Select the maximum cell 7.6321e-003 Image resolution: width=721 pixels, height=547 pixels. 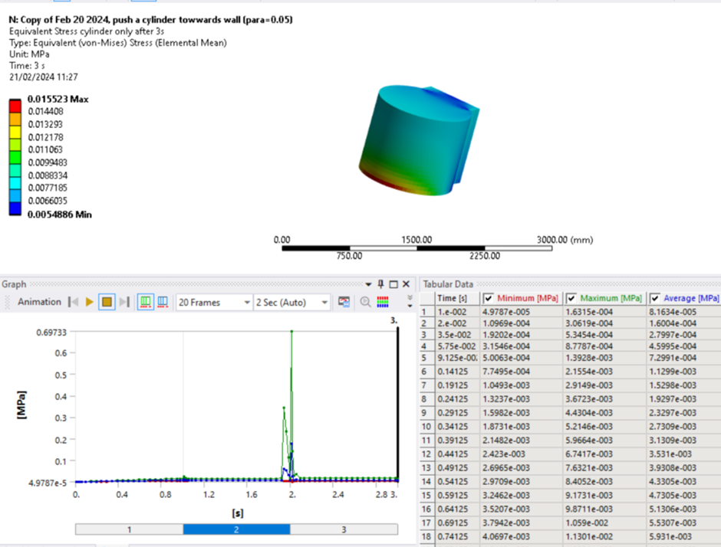(x=605, y=468)
